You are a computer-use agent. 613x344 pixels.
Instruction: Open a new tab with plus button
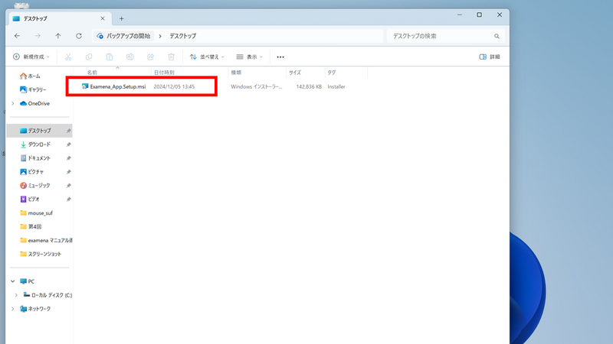[122, 18]
